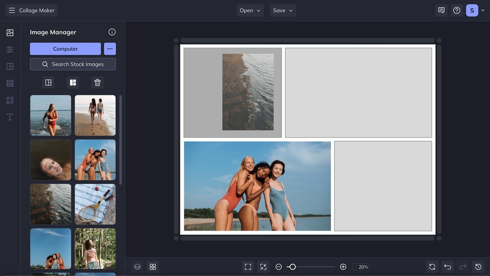The height and width of the screenshot is (276, 490).
Task: Select the Text tool sidebar icon
Action: 10,117
